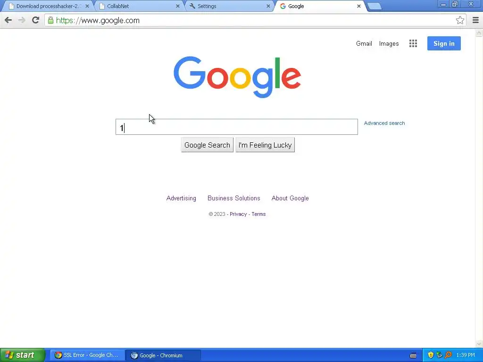Switch to the Download processhacker tab
Viewport: 483px width, 362px height.
pyautogui.click(x=48, y=6)
